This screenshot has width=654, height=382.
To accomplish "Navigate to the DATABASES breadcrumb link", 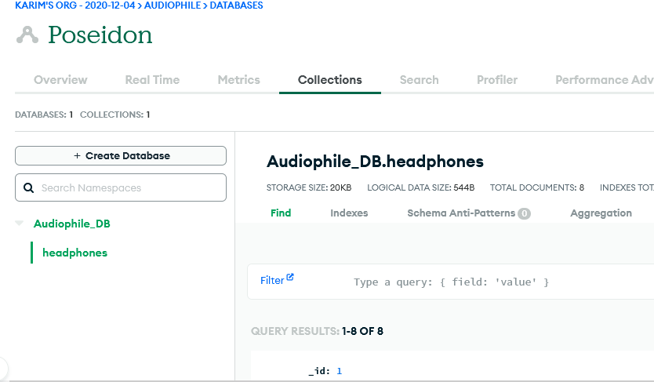I will 236,5.
